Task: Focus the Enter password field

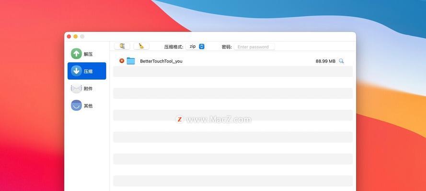Action: pyautogui.click(x=254, y=47)
